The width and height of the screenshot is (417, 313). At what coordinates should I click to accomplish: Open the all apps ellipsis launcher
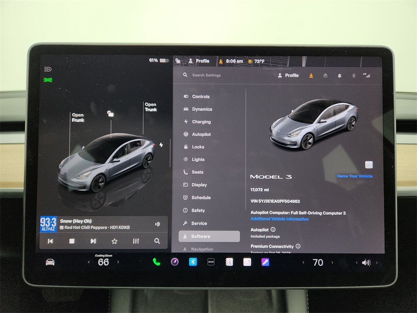[211, 262]
